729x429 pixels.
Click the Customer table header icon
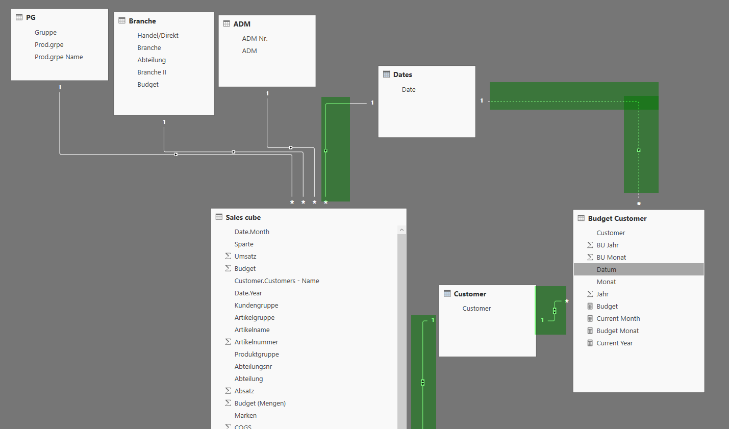pos(447,294)
